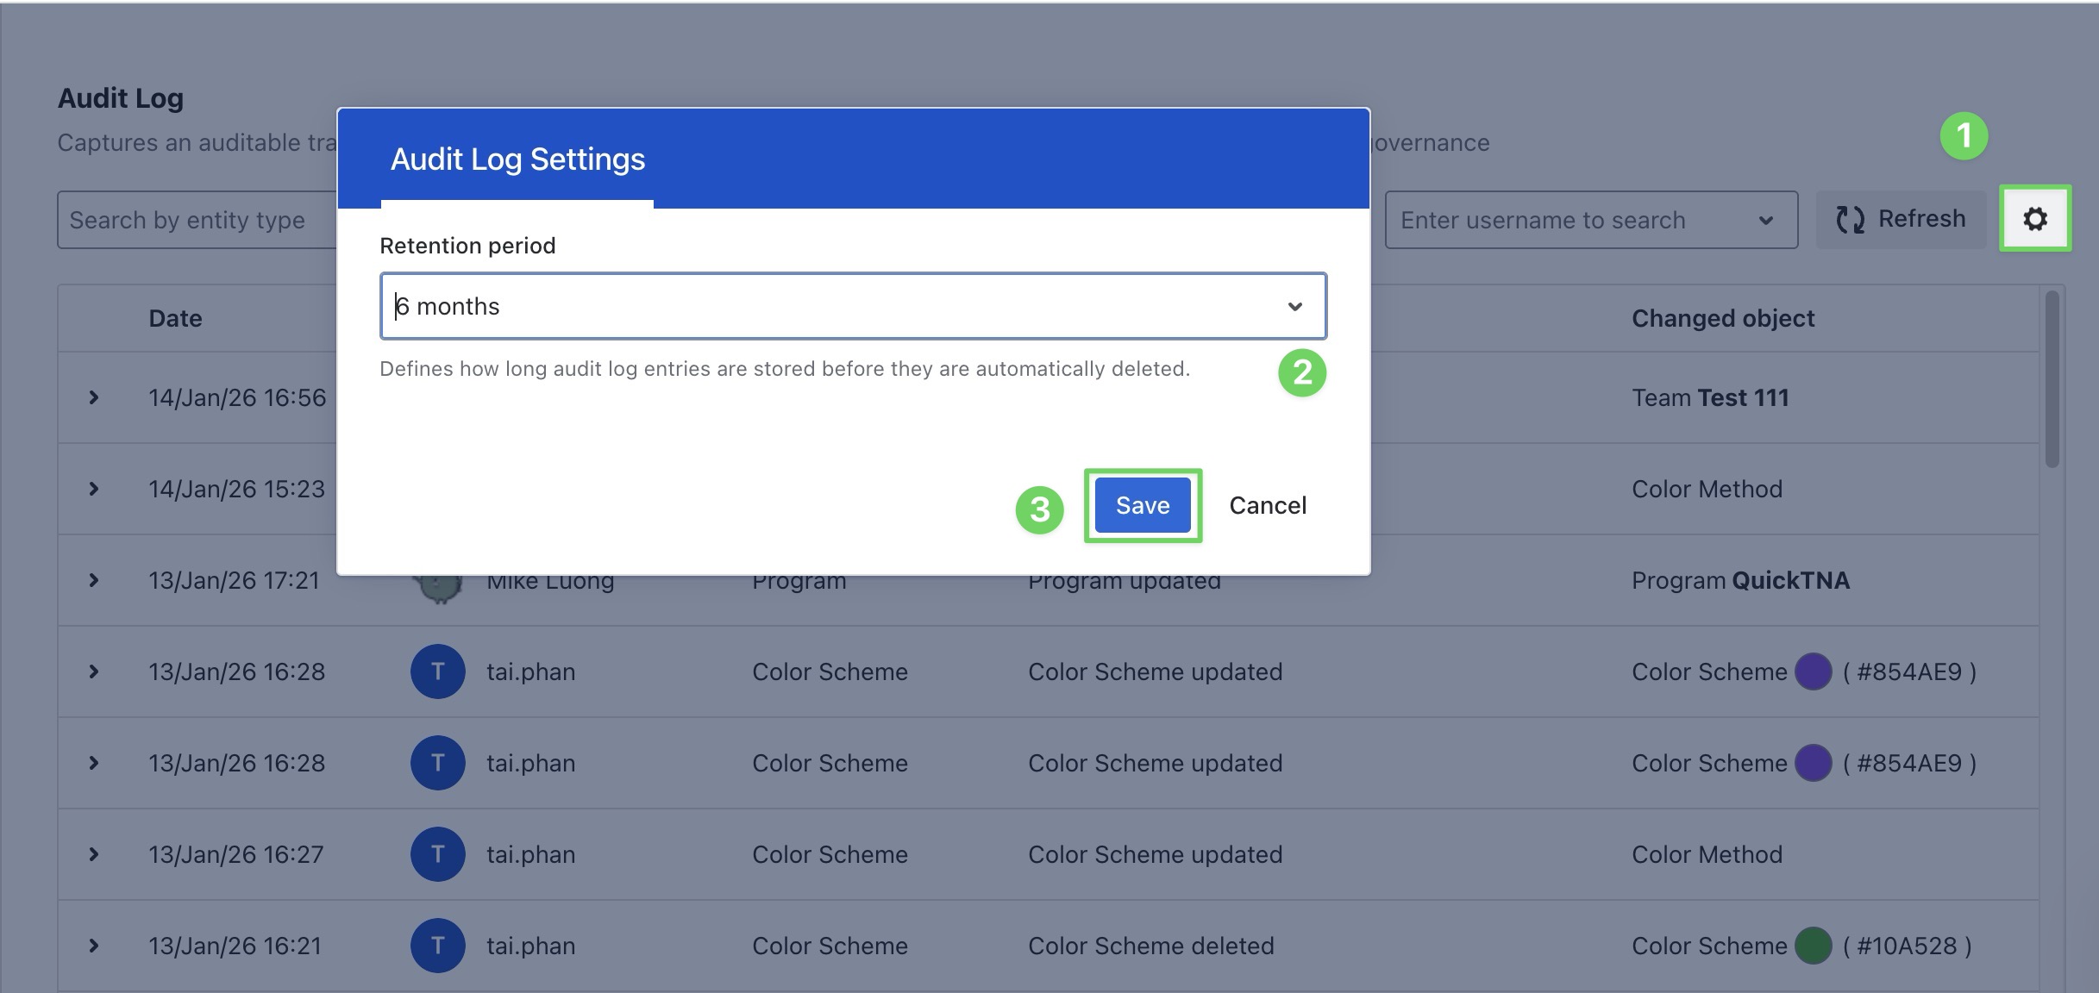The image size is (2099, 993).
Task: Save the audit log settings
Action: (x=1142, y=505)
